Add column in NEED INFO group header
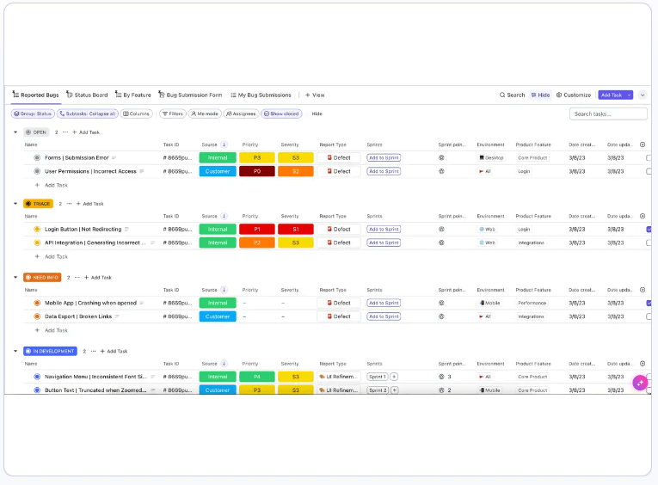Image resolution: width=658 pixels, height=485 pixels. [x=643, y=290]
